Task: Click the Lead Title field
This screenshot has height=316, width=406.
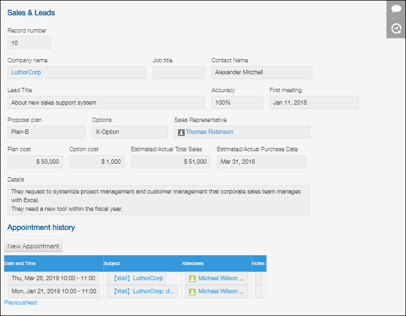Action: (106, 102)
